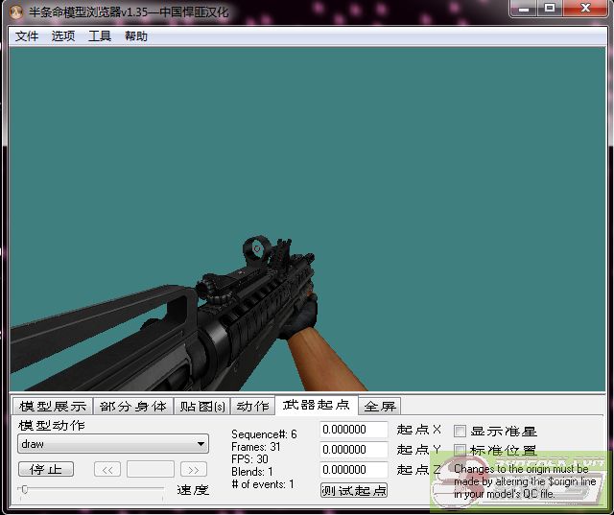Click the 'Frames: 31' text
The width and height of the screenshot is (614, 515).
tap(256, 447)
